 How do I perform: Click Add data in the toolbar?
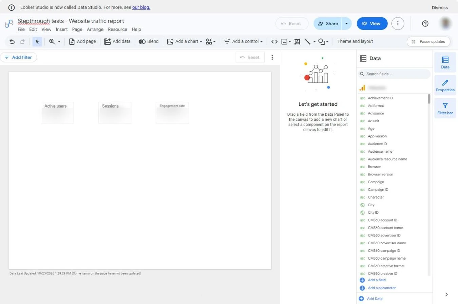pos(117,41)
